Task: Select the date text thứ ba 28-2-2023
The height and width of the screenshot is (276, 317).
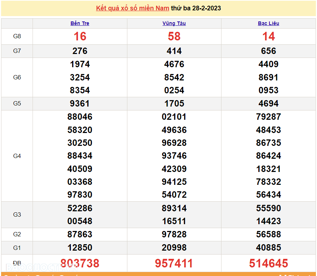Action: tap(196, 8)
